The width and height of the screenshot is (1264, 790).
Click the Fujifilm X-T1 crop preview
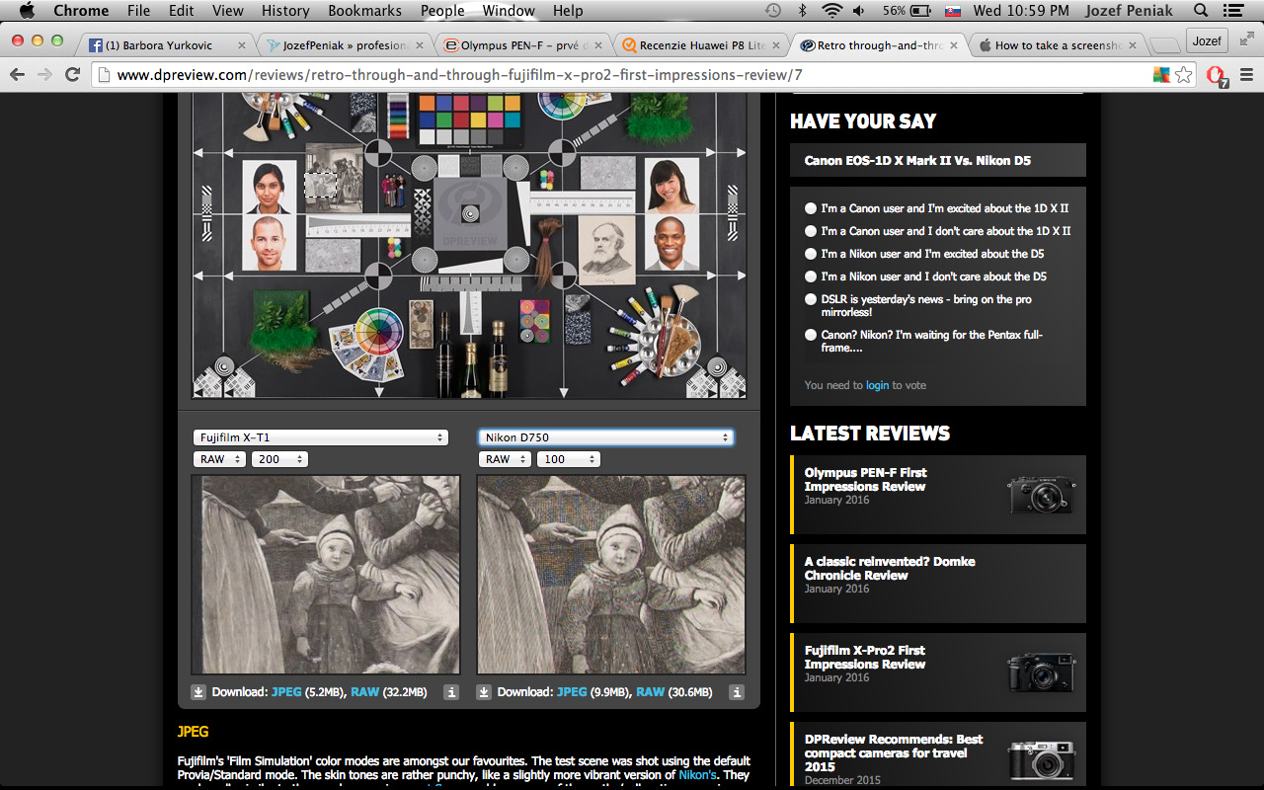click(x=326, y=575)
